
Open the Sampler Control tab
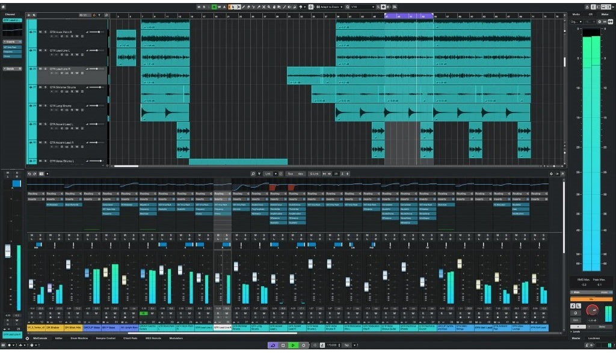click(x=105, y=338)
